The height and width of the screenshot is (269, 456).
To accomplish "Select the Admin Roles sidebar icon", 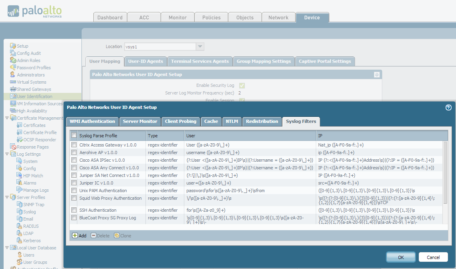I will [x=12, y=60].
